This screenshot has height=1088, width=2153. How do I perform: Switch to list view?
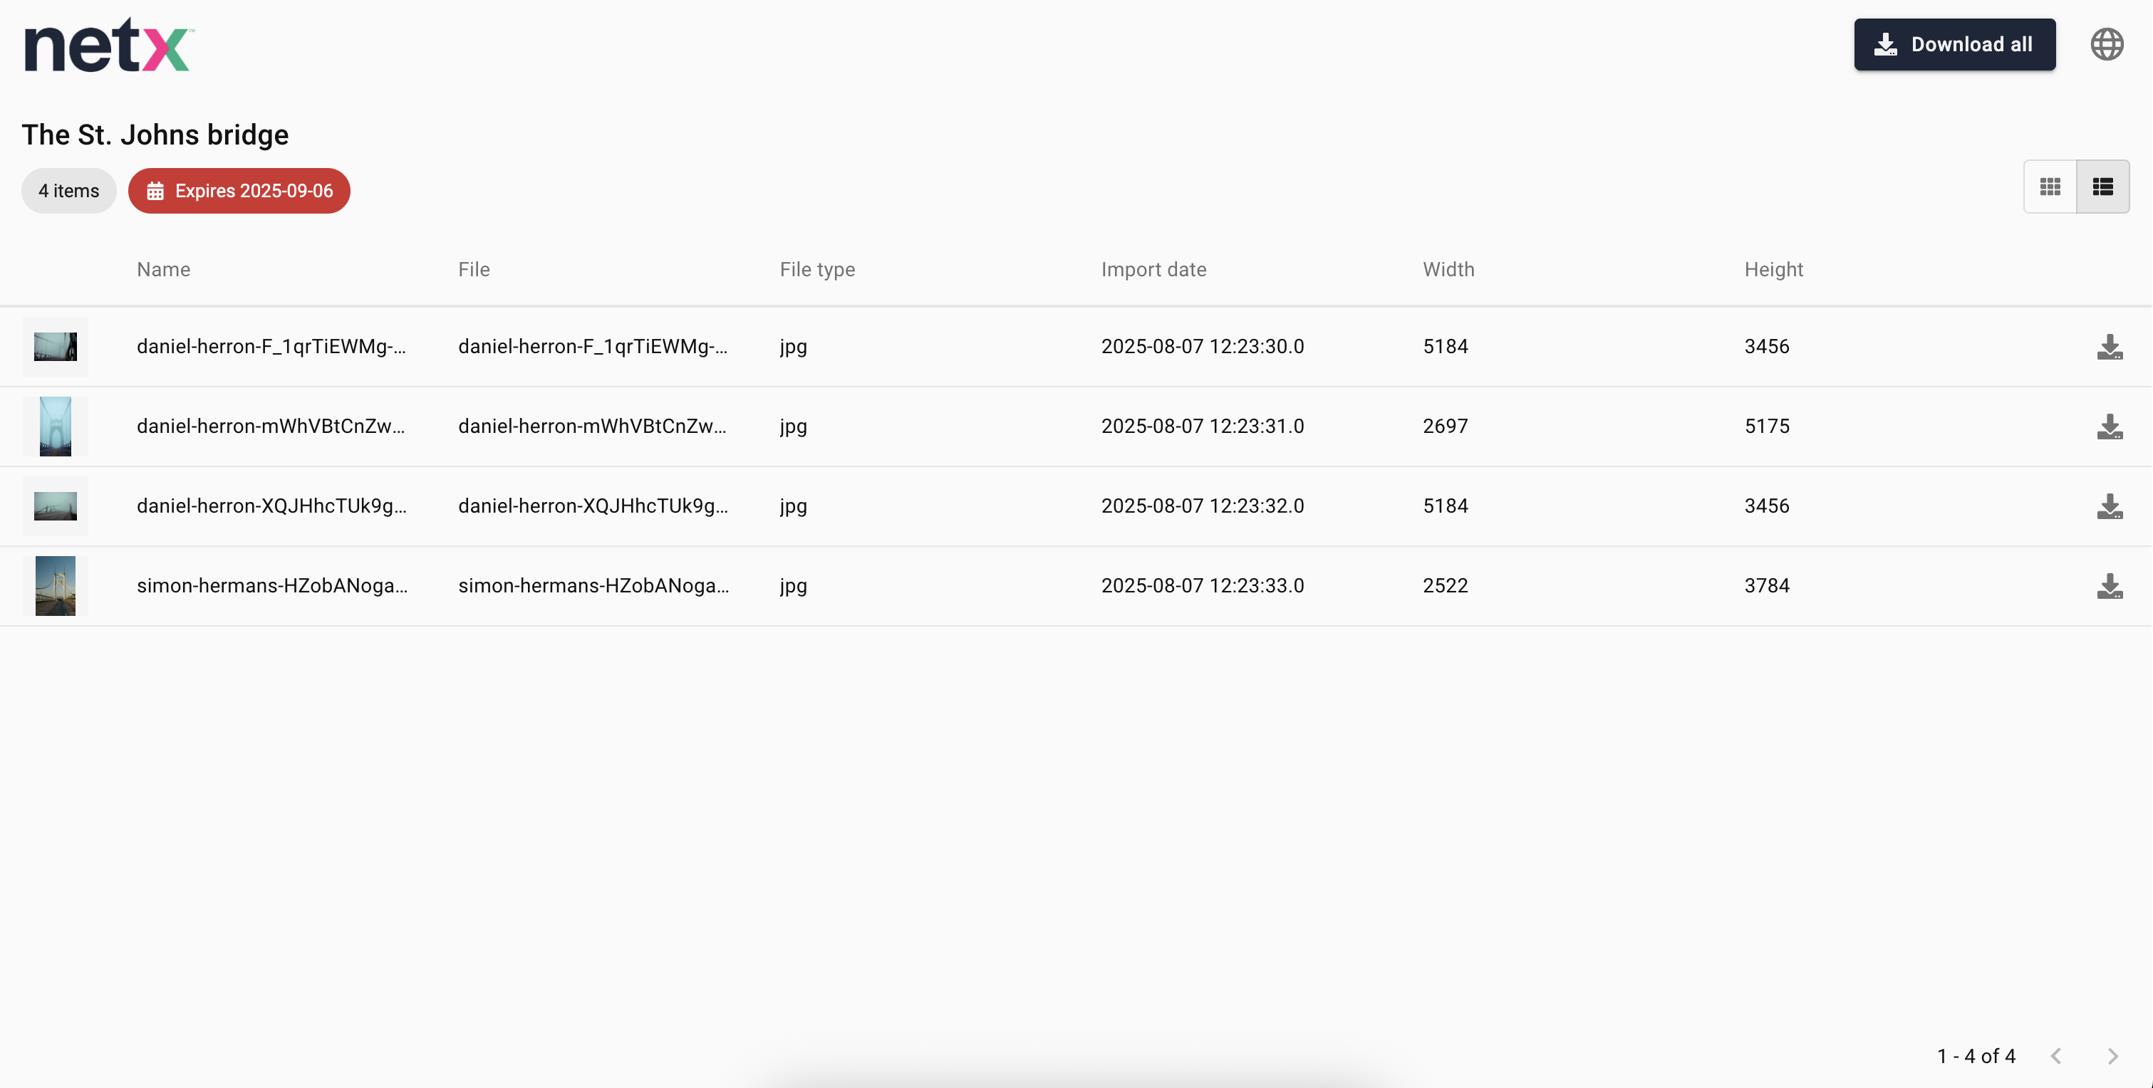pos(2102,187)
